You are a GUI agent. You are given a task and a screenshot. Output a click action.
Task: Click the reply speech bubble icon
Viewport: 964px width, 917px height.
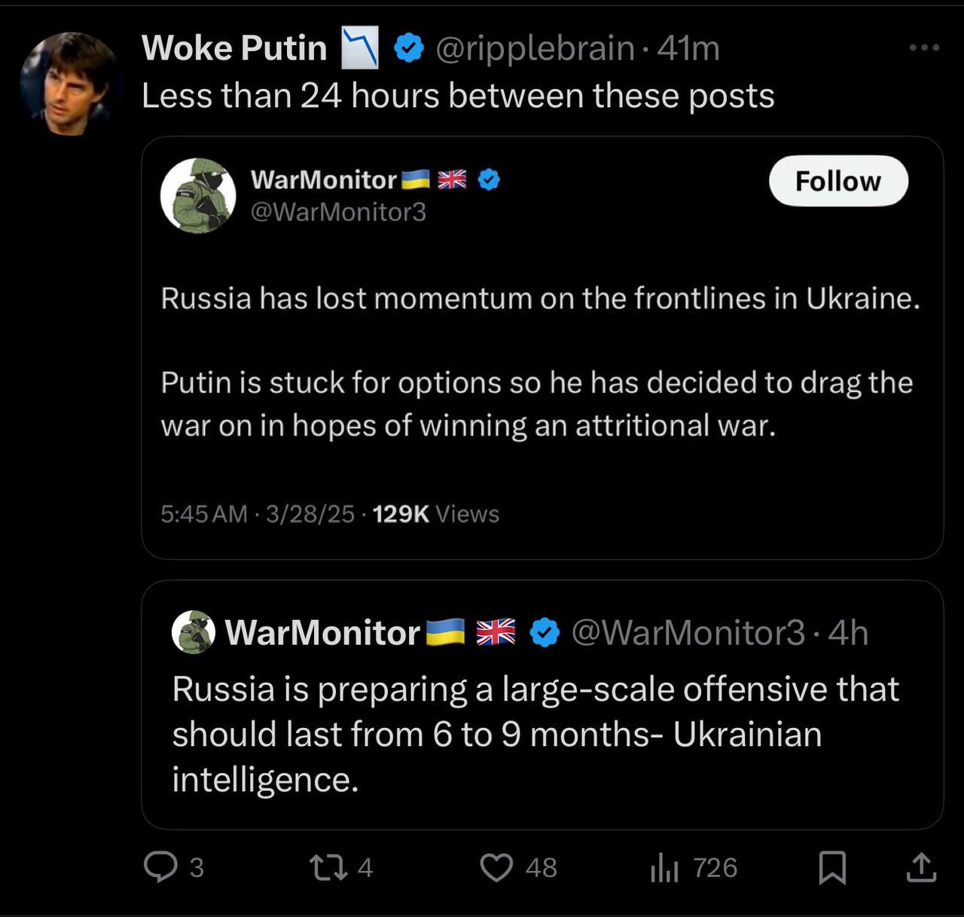click(160, 867)
